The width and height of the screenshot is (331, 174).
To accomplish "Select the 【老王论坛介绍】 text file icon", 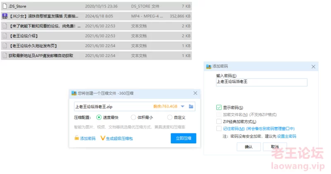I will [x=5, y=36].
